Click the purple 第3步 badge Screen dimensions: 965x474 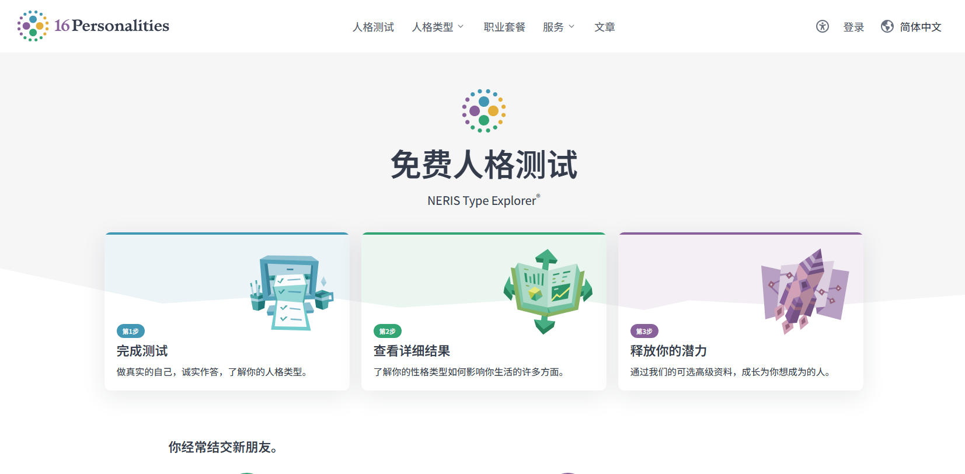644,331
